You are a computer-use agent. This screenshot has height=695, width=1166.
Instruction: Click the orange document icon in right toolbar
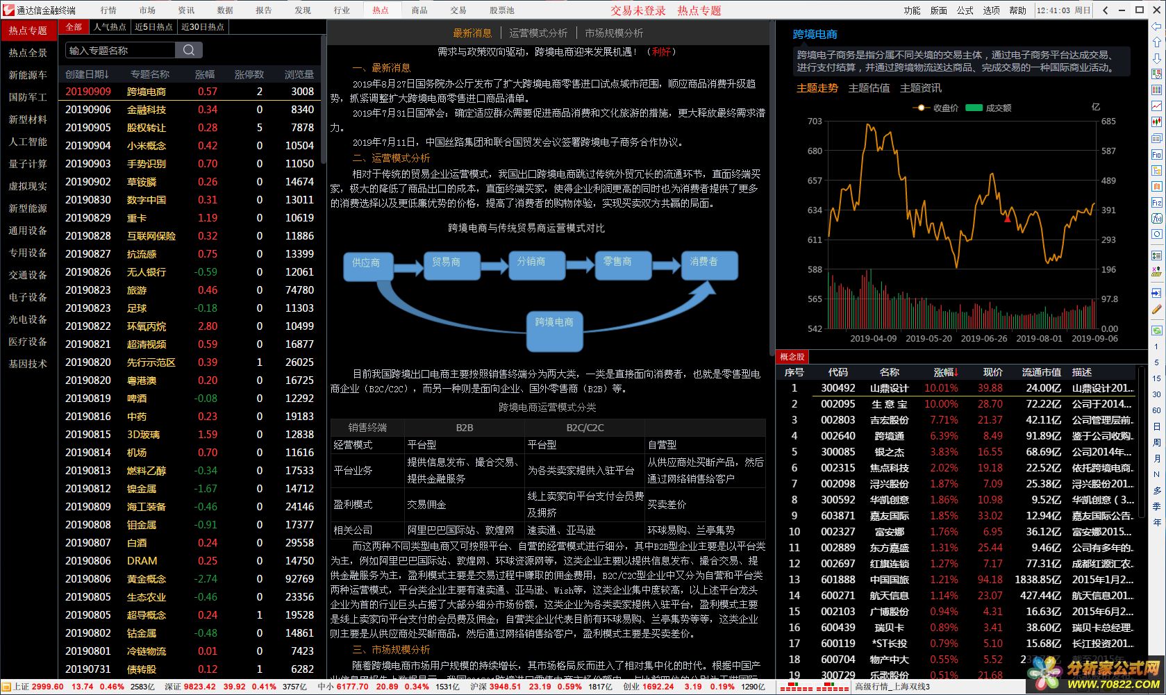click(x=1156, y=186)
